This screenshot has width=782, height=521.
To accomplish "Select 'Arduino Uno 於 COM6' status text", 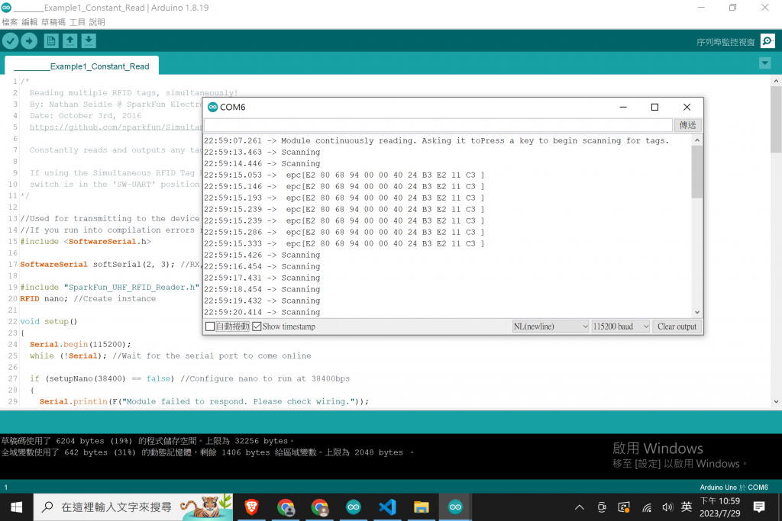I will [734, 487].
